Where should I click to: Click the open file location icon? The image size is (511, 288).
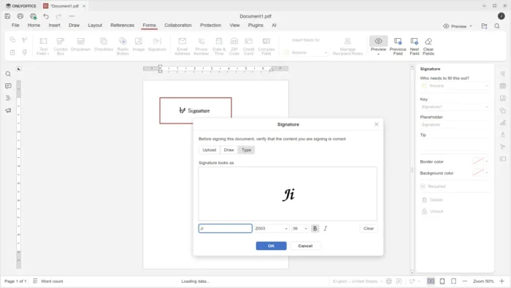click(x=484, y=26)
